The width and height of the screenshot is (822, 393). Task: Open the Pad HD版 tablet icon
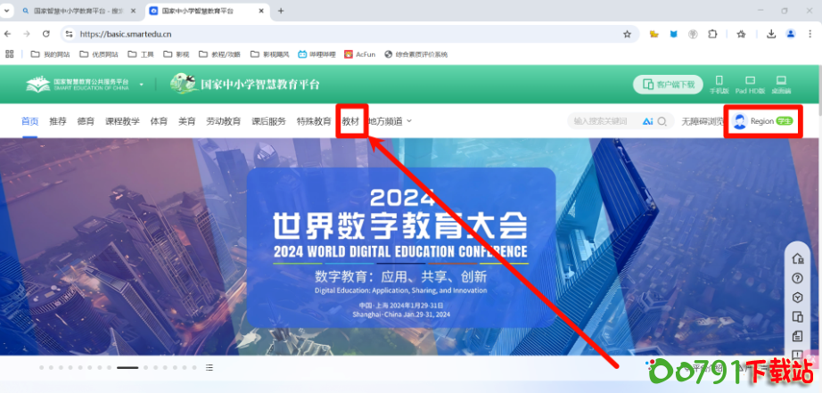point(750,82)
